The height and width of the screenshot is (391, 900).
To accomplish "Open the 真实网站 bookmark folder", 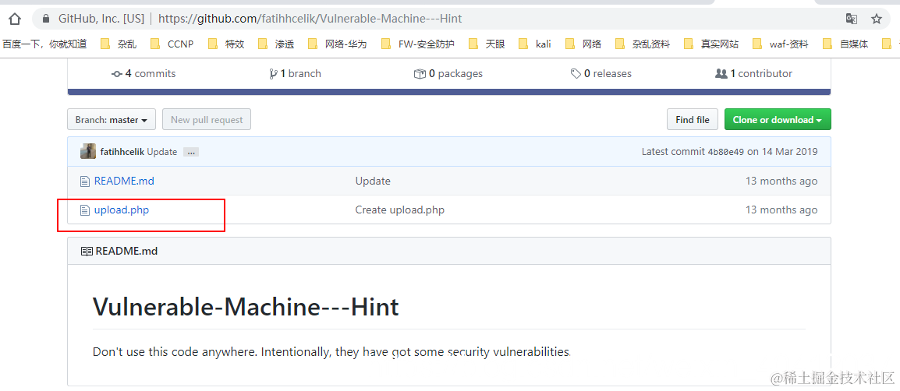I will [712, 44].
